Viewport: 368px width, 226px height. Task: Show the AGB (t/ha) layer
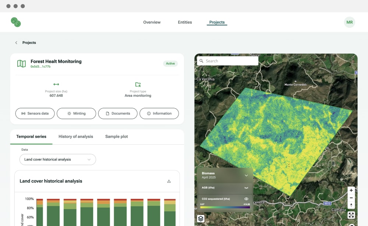tap(246, 188)
